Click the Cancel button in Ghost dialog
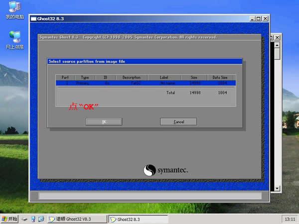The height and width of the screenshot is (224, 299). [x=178, y=122]
